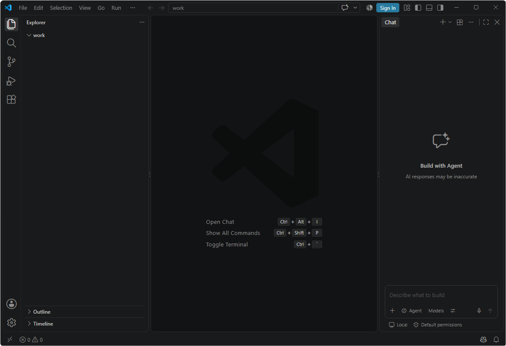Open the Default permissions picker
This screenshot has width=506, height=346.
coord(438,325)
